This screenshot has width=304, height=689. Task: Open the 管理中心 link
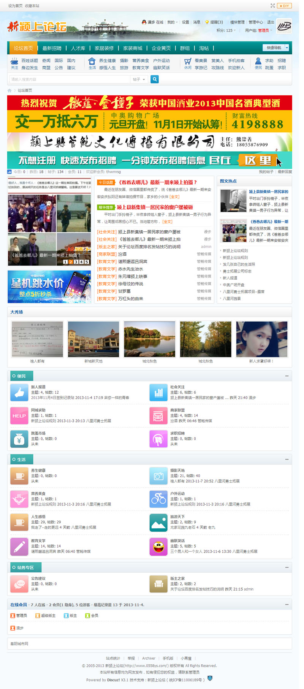pos(256,22)
